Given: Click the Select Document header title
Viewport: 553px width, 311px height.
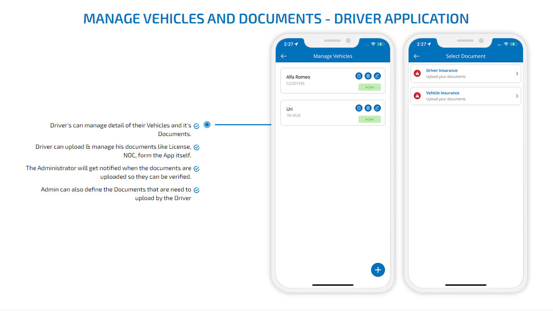Looking at the screenshot, I should [x=466, y=56].
